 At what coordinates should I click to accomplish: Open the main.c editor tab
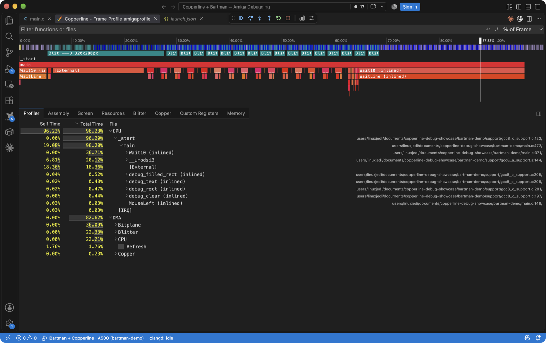[x=37, y=19]
